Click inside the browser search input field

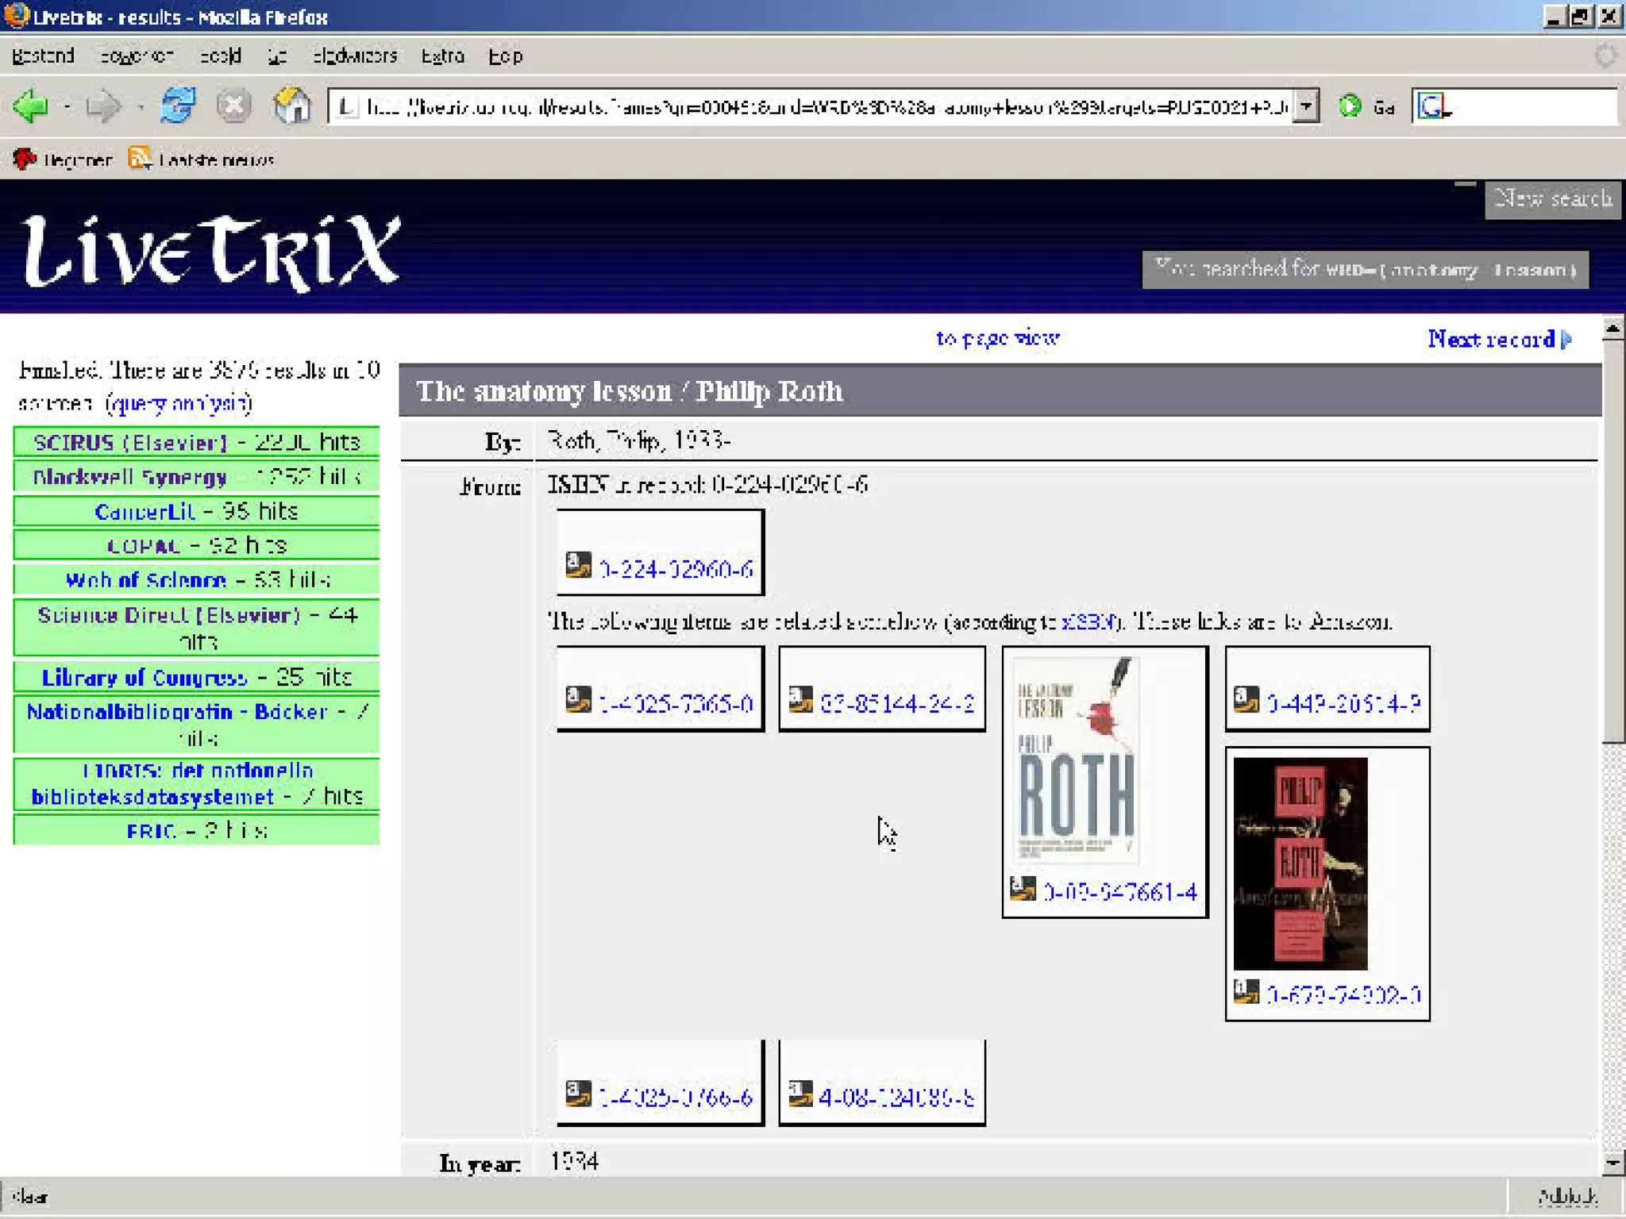(x=1532, y=106)
